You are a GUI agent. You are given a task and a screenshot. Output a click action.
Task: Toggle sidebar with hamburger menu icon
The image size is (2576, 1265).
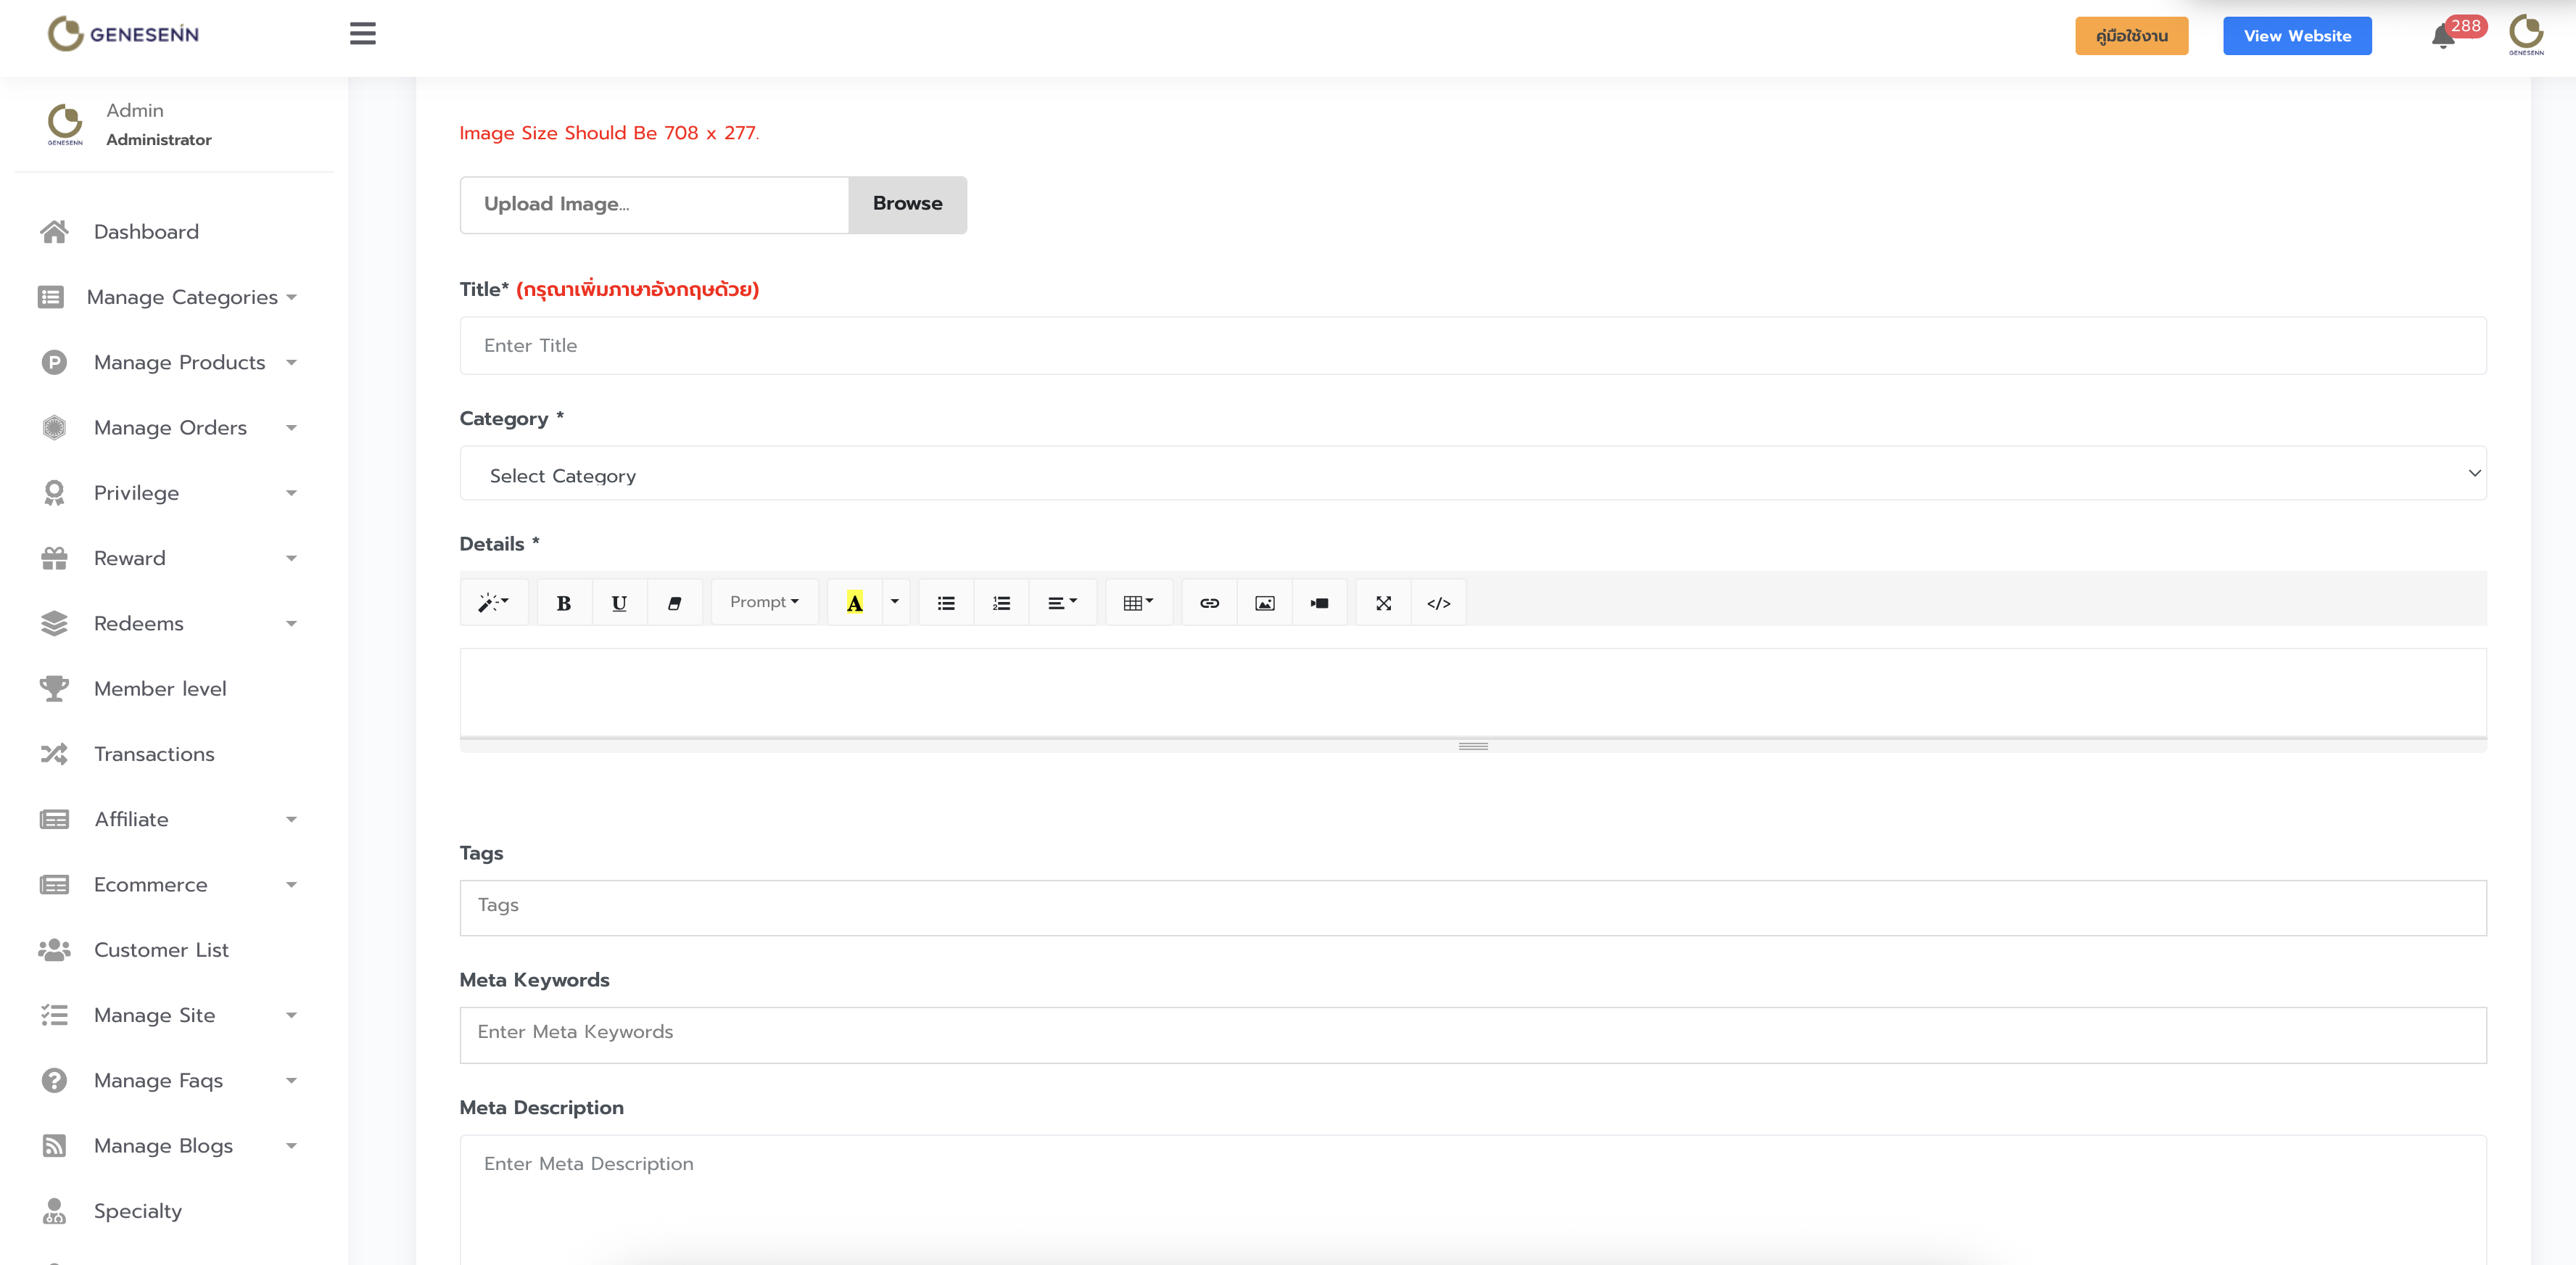click(363, 34)
